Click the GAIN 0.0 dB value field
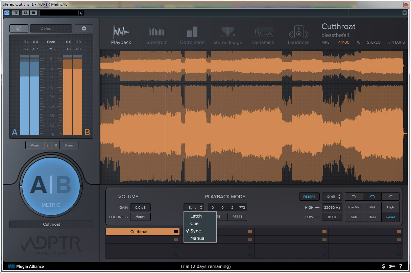This screenshot has height=273, width=411. tap(140, 207)
